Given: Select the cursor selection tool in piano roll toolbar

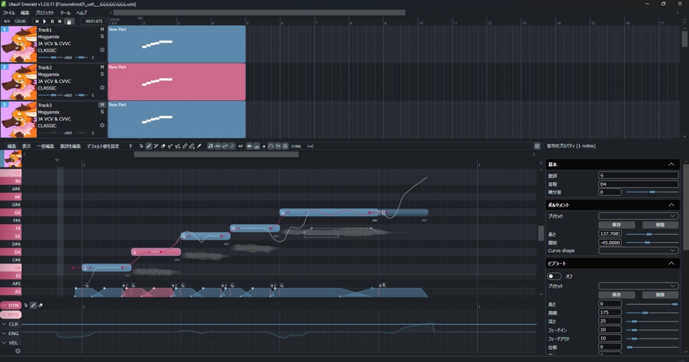Looking at the screenshot, I should [x=141, y=146].
